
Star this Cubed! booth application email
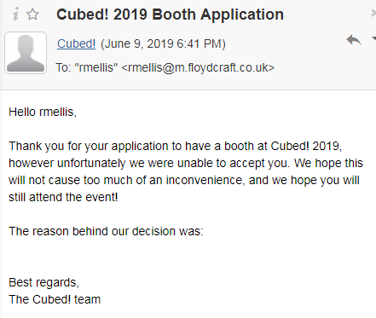click(x=32, y=14)
